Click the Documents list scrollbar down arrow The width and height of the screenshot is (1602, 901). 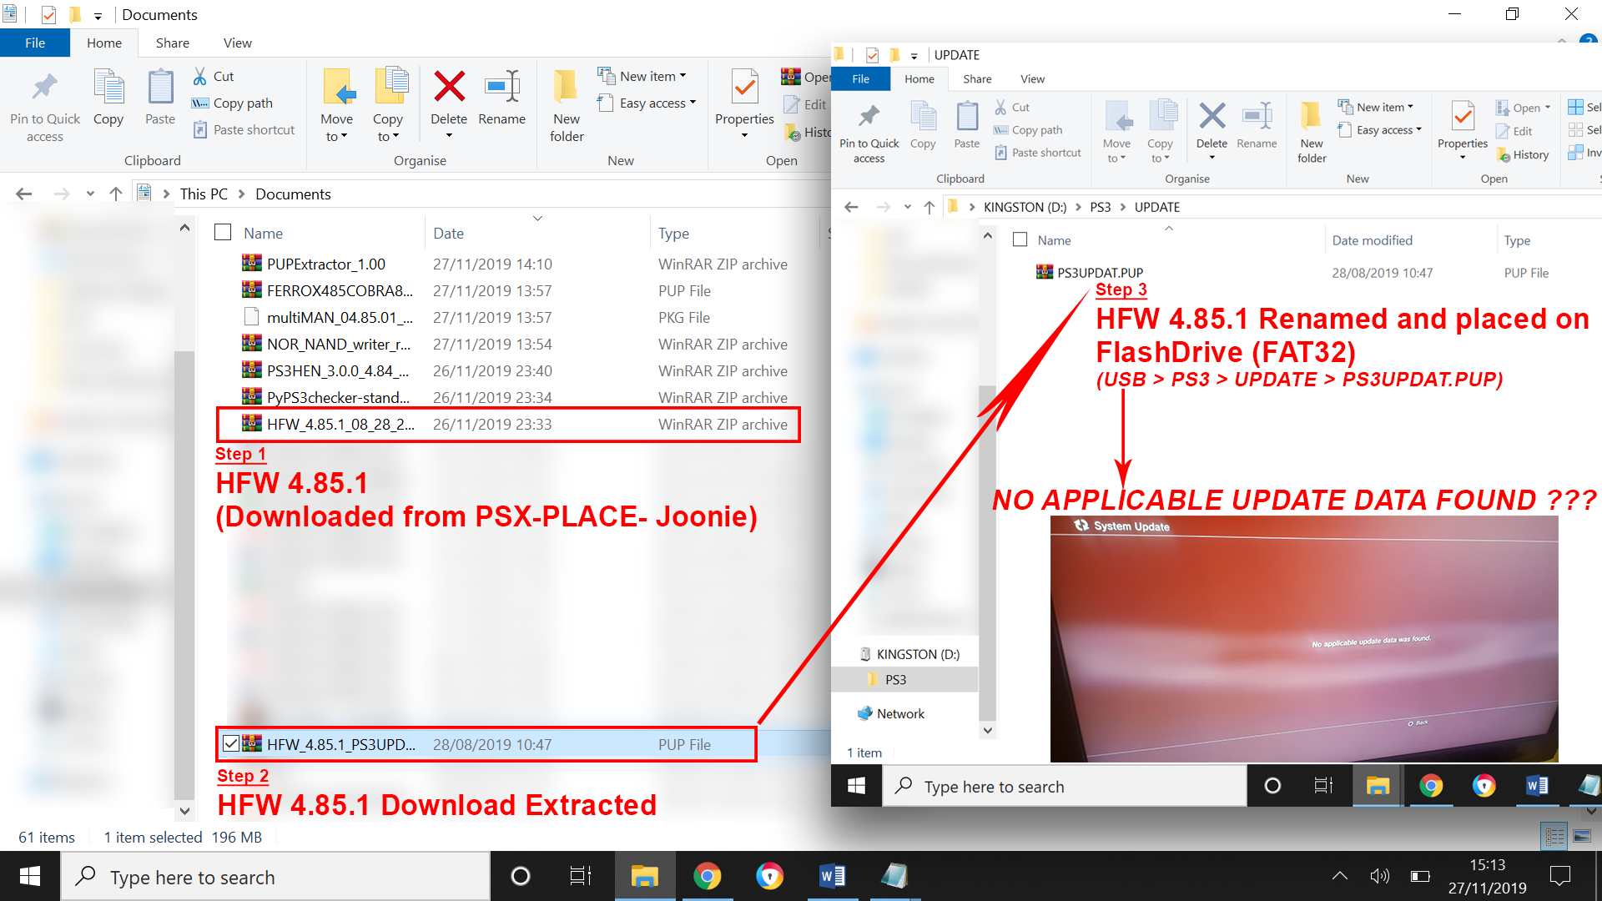click(x=184, y=810)
